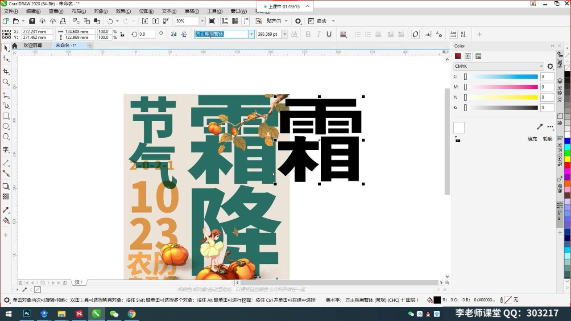571x321 pixels.
Task: Mirror the text horizontally
Action: 174,34
